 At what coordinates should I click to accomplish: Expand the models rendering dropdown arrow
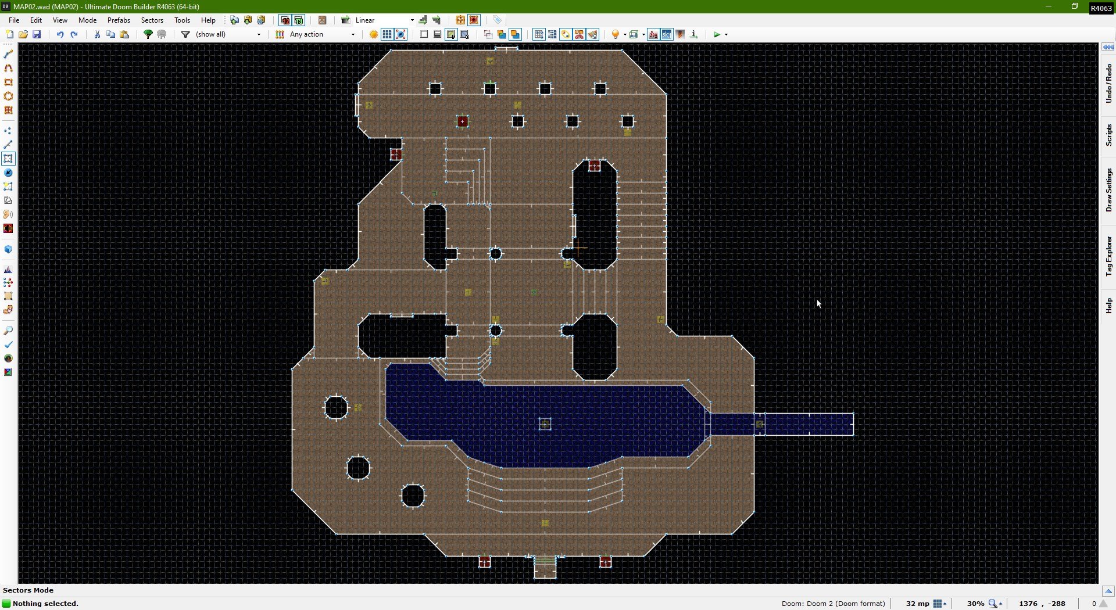(x=643, y=34)
